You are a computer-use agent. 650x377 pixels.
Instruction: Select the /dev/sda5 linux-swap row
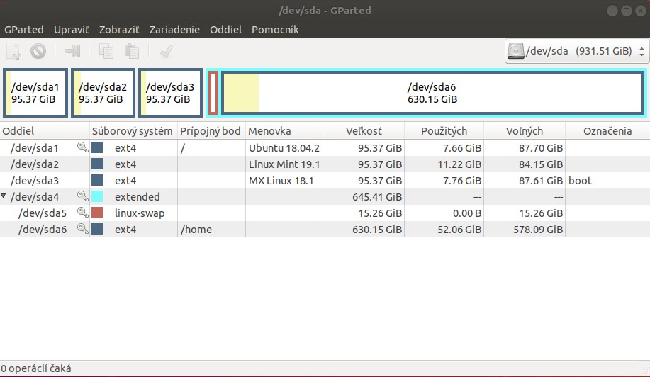pos(284,213)
